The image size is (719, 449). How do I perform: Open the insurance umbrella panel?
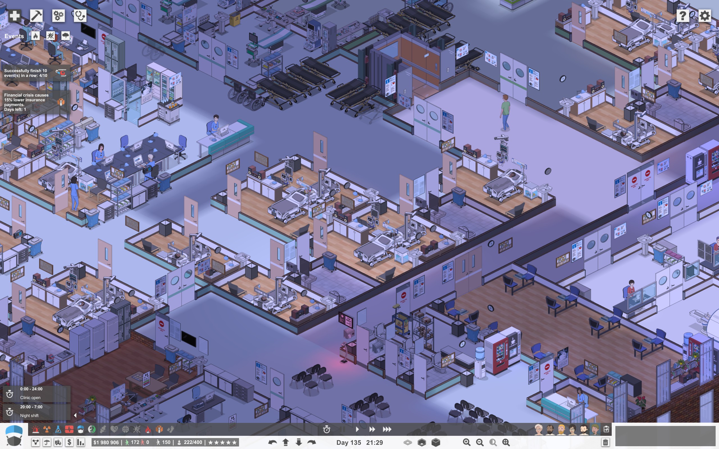coord(47,442)
